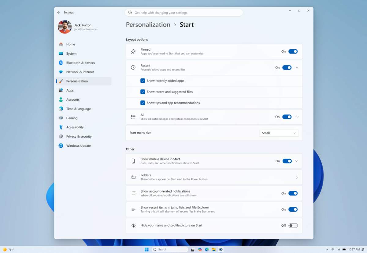Viewport: 367px width, 253px height.
Task: Open Copilot from the taskbar
Action: pos(200,249)
